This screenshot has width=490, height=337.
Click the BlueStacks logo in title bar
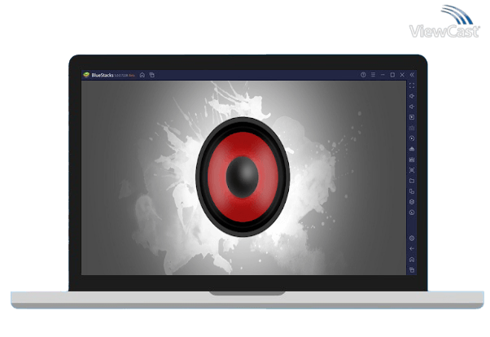click(86, 75)
